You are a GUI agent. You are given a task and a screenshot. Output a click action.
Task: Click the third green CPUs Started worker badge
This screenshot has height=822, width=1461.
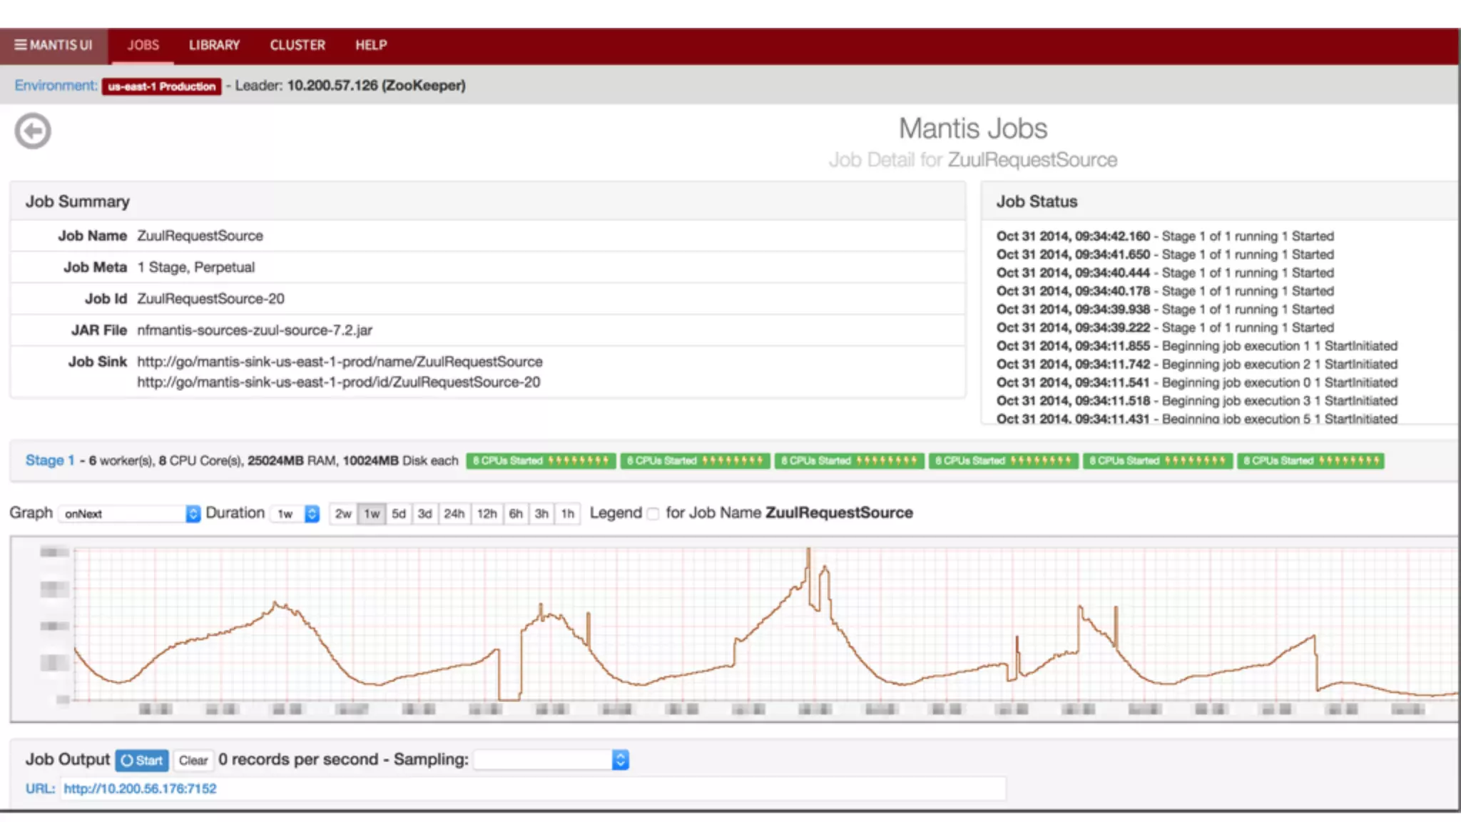(849, 461)
